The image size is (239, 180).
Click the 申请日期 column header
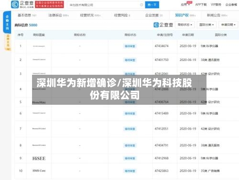[x=188, y=35]
